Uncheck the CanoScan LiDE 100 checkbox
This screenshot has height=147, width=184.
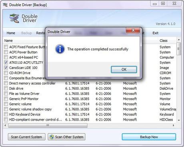pos(6,68)
